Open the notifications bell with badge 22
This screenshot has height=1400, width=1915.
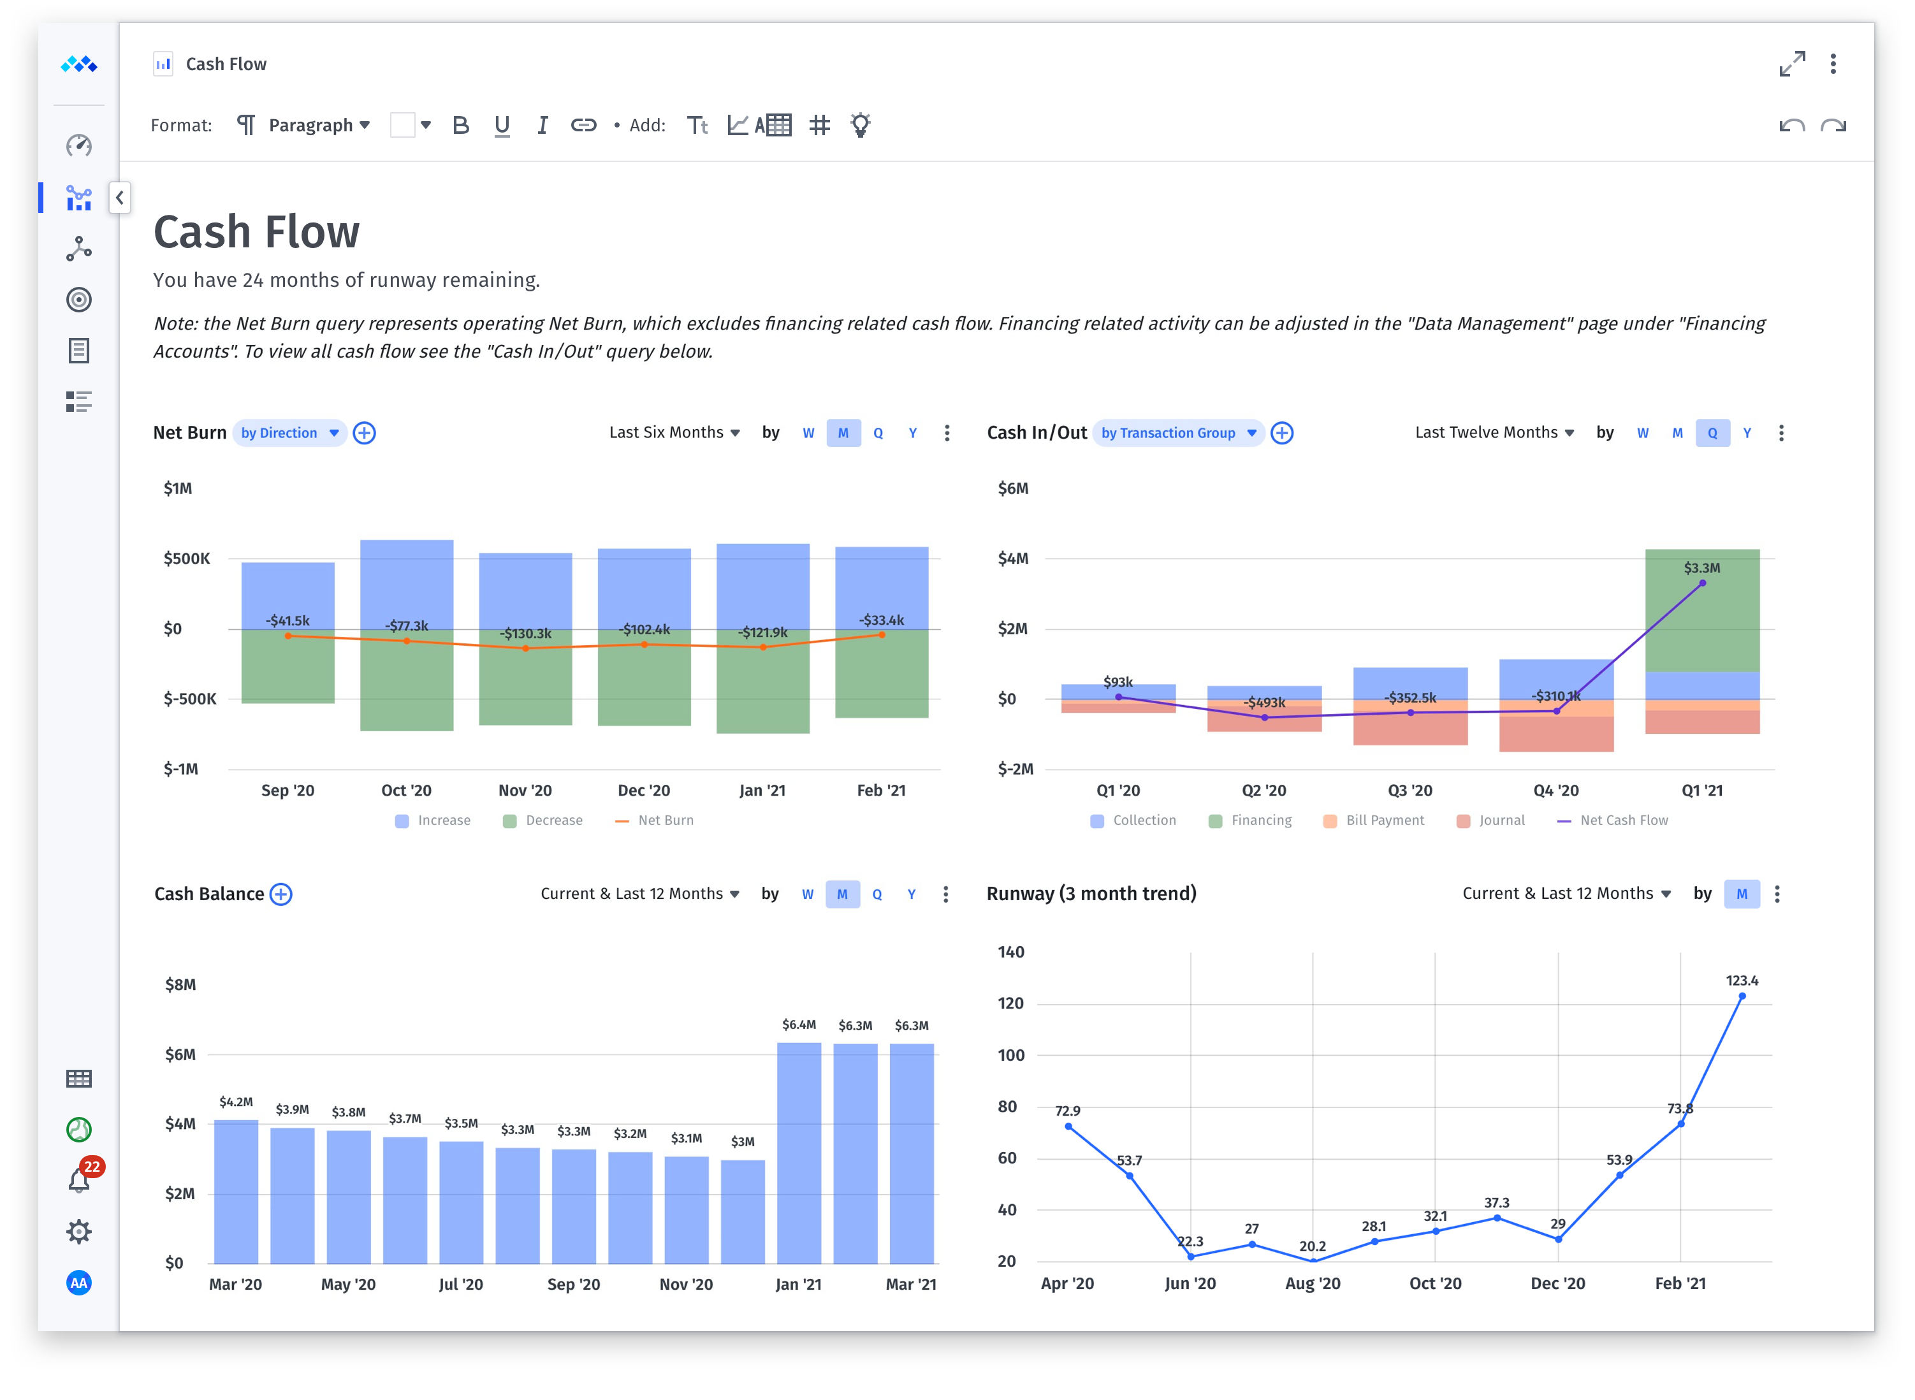(x=79, y=1179)
